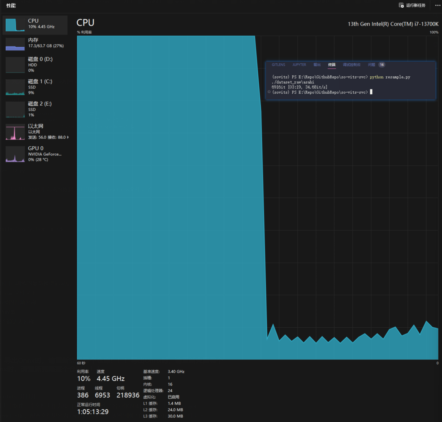Click the CPU utilization graph area
The image size is (442, 422).
tap(258, 198)
